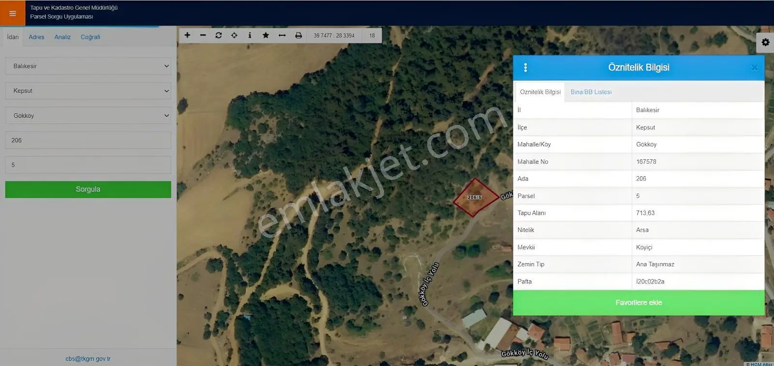
Task: Switch to the İdari tab
Action: [13, 37]
